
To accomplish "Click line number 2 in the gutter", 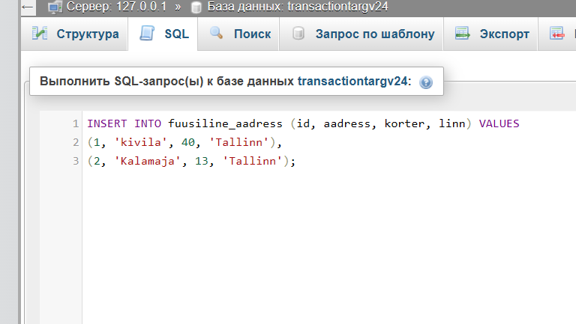I will (76, 142).
